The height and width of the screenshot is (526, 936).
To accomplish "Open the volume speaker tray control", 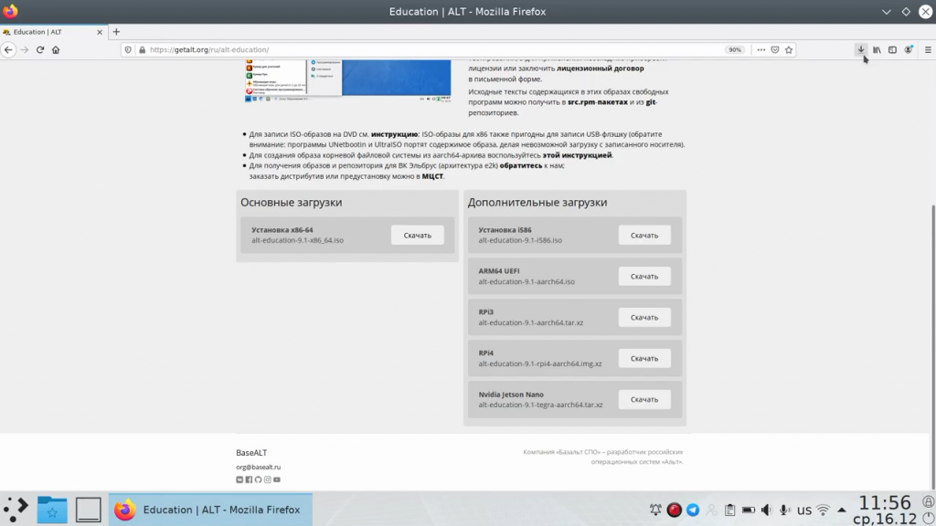I will coord(767,510).
